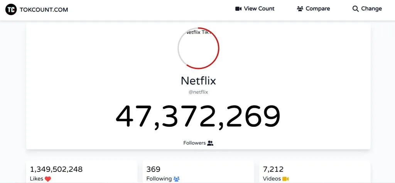
Task: Click the Followers people icon
Action: 210,143
